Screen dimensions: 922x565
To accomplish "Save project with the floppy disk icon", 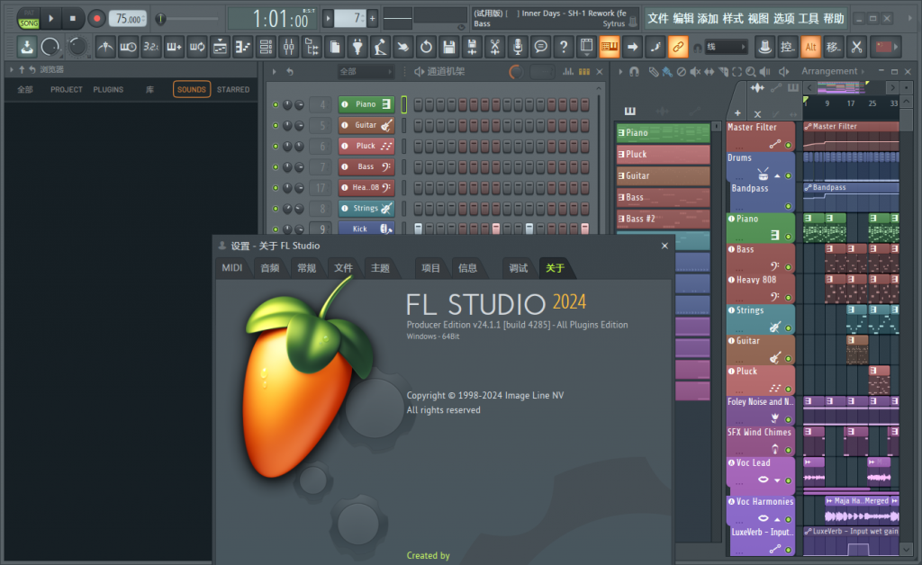I will 449,47.
